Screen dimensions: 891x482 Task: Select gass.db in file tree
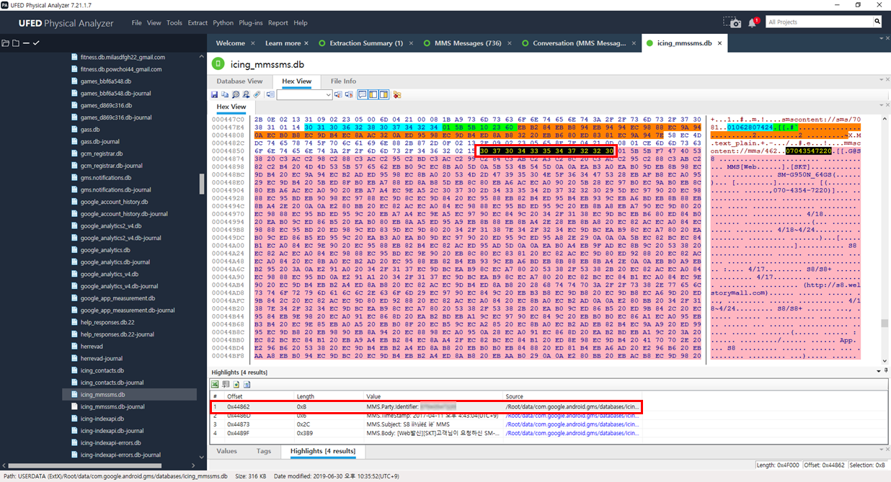coord(89,129)
